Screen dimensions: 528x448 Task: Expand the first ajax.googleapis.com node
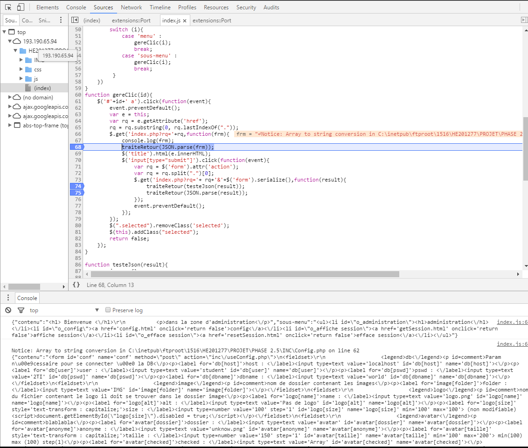[10, 106]
